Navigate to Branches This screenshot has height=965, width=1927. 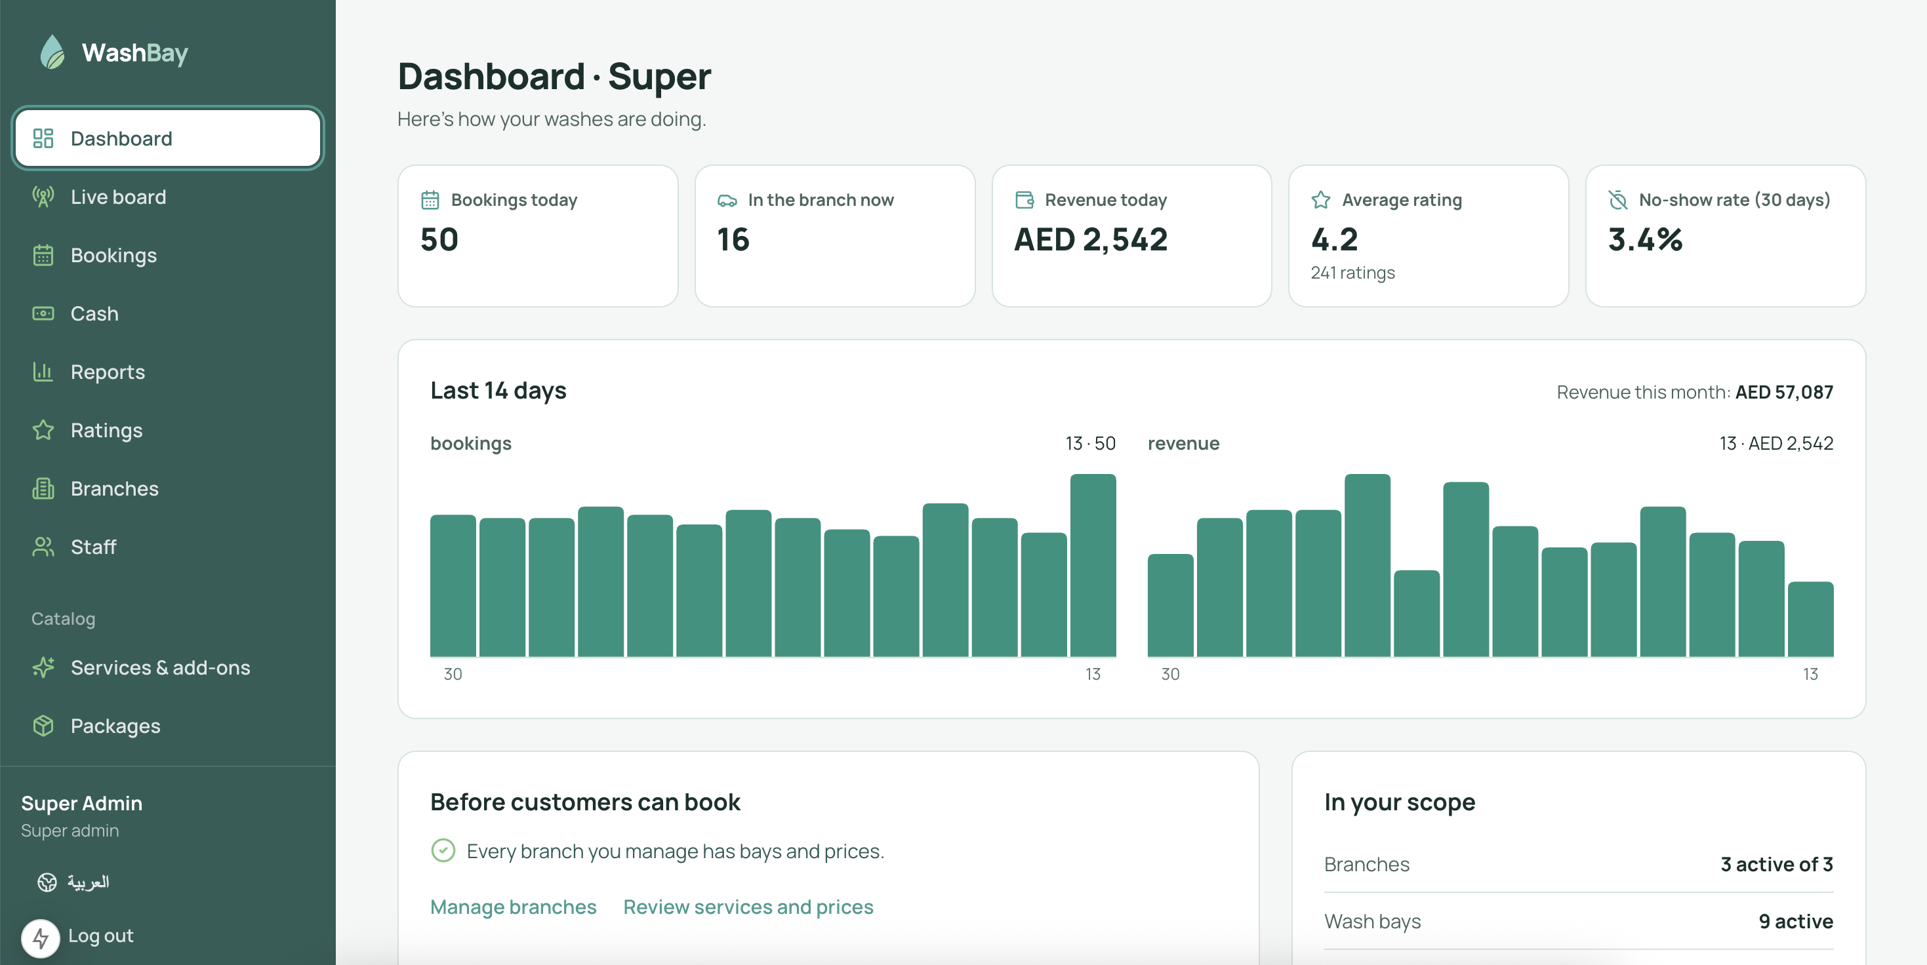pos(167,488)
